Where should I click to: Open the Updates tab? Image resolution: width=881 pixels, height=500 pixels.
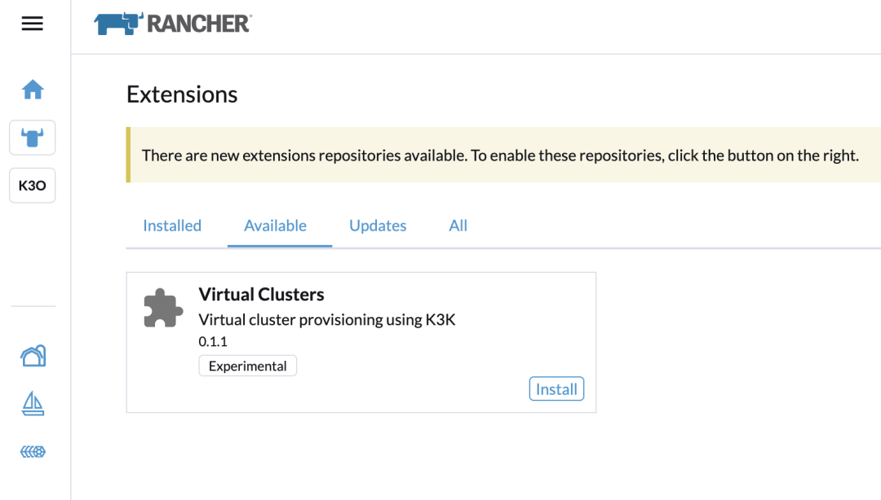[378, 226]
